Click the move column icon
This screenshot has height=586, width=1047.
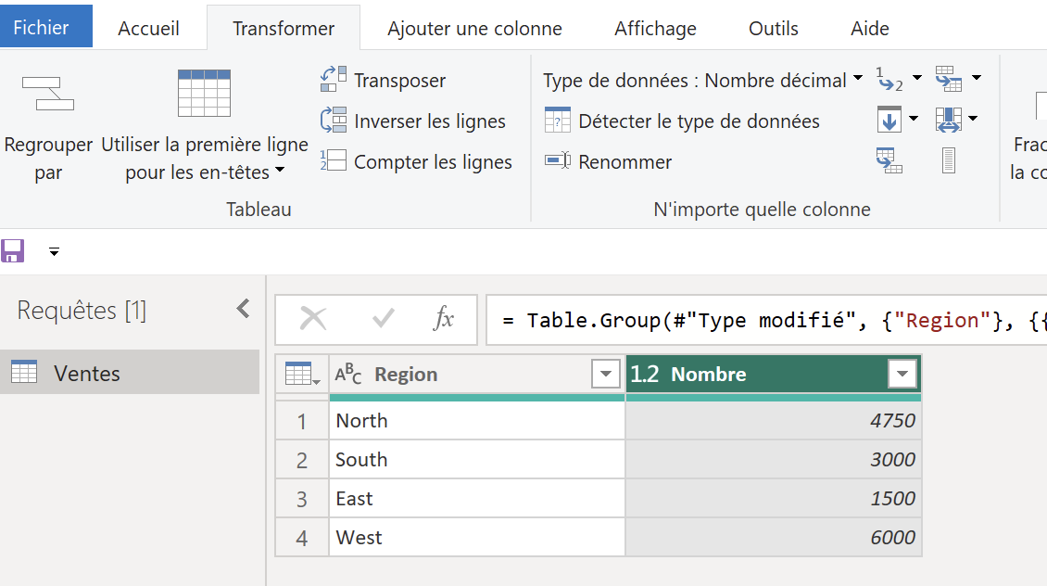[x=948, y=121]
